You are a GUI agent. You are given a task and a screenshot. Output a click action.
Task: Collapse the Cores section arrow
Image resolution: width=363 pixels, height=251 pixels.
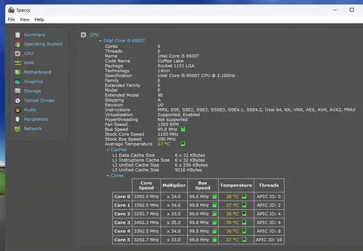point(108,176)
